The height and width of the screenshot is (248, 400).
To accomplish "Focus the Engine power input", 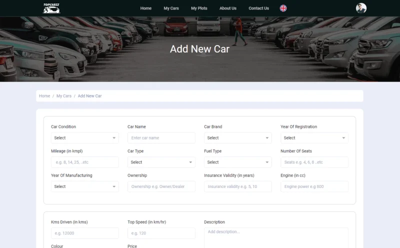I will [314, 186].
